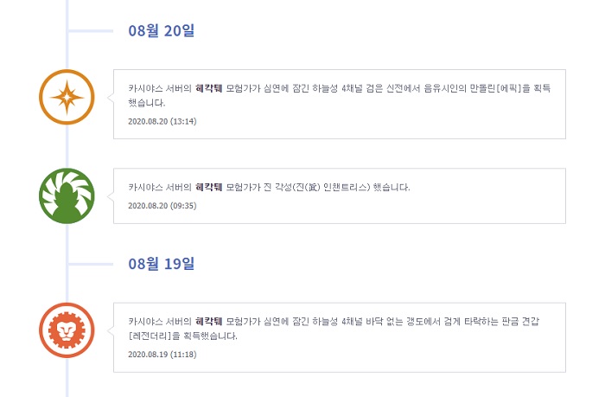Open bold adventurer name in 진 각성 entry

[x=209, y=188]
